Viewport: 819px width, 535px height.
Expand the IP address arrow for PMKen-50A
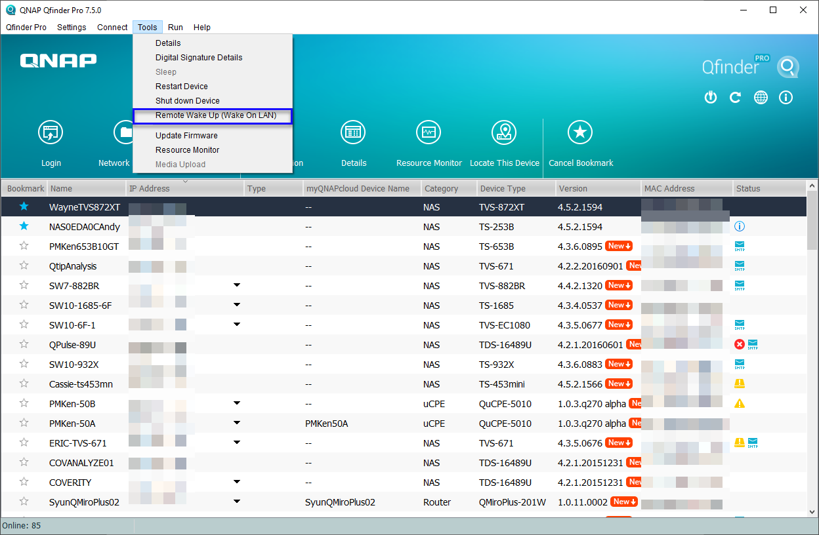point(237,423)
